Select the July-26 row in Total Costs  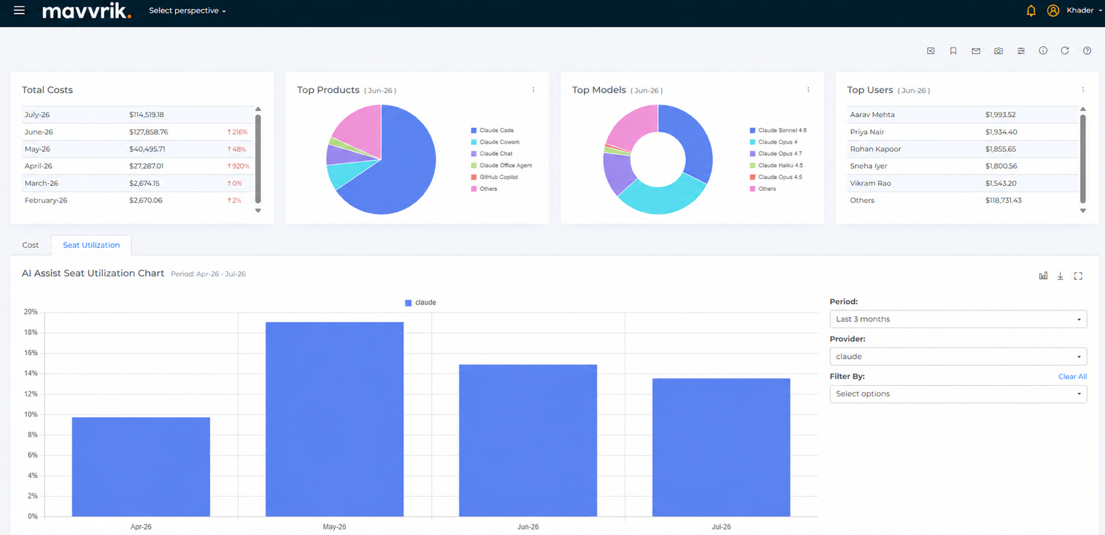(x=137, y=115)
